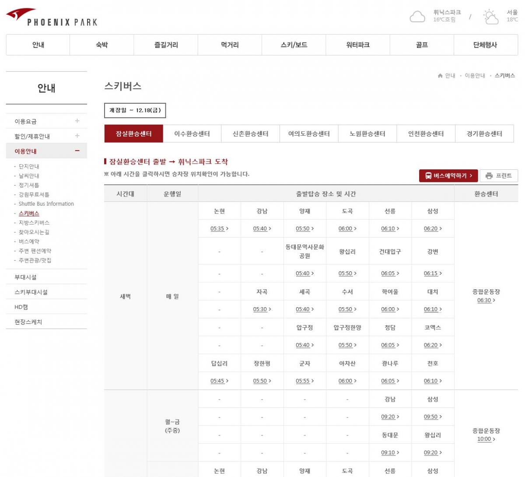Open the 부대시설 sidebar section
The image size is (525, 477).
click(46, 277)
